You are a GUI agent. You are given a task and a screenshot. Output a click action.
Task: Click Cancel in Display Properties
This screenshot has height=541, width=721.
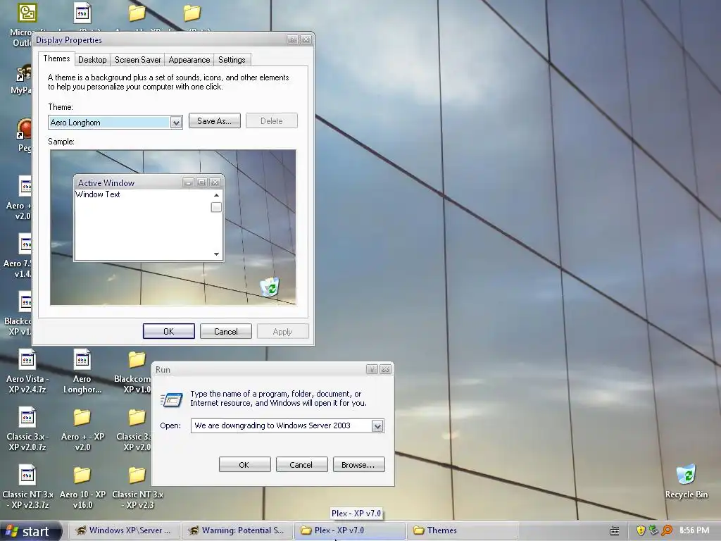click(226, 332)
